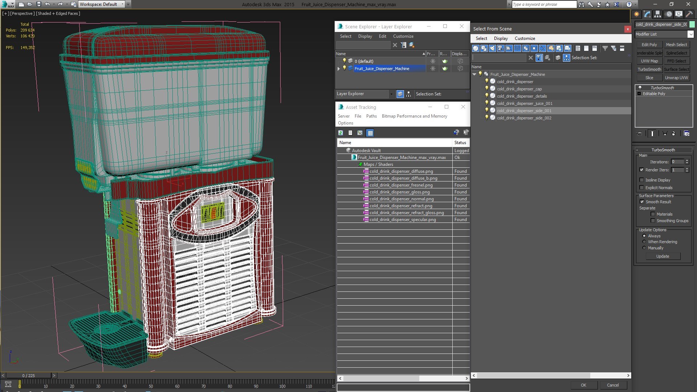Expand Fruit_Juice_Dispenser_Machine layer in Scene Explorer
Viewport: 697px width, 392px height.
(x=339, y=69)
